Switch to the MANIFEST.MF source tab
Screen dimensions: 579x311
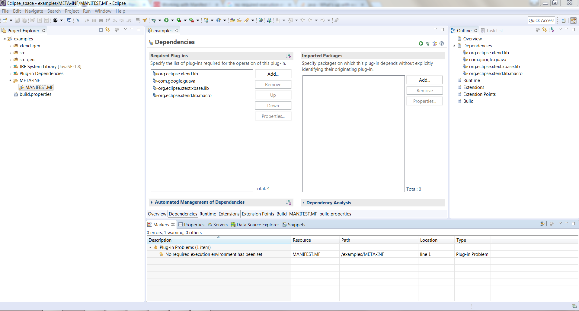[x=303, y=214]
